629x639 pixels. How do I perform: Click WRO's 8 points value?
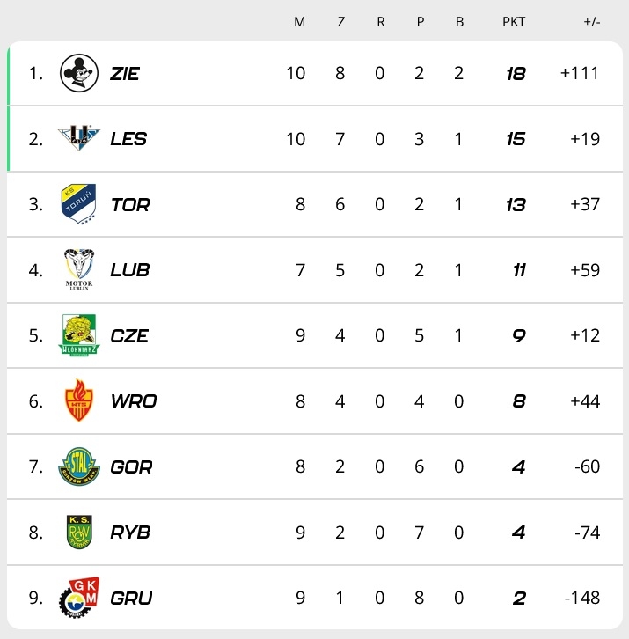pyautogui.click(x=518, y=401)
